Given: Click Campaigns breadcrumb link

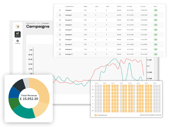Looking at the screenshot, I should pyautogui.click(x=45, y=23).
